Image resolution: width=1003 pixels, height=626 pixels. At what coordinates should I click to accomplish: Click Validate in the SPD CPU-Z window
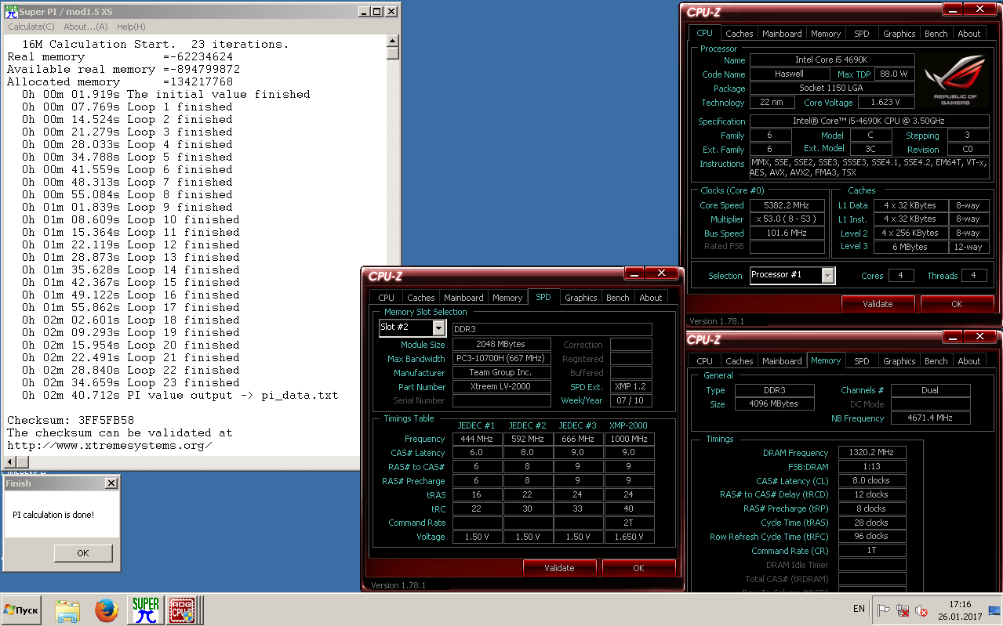click(559, 568)
